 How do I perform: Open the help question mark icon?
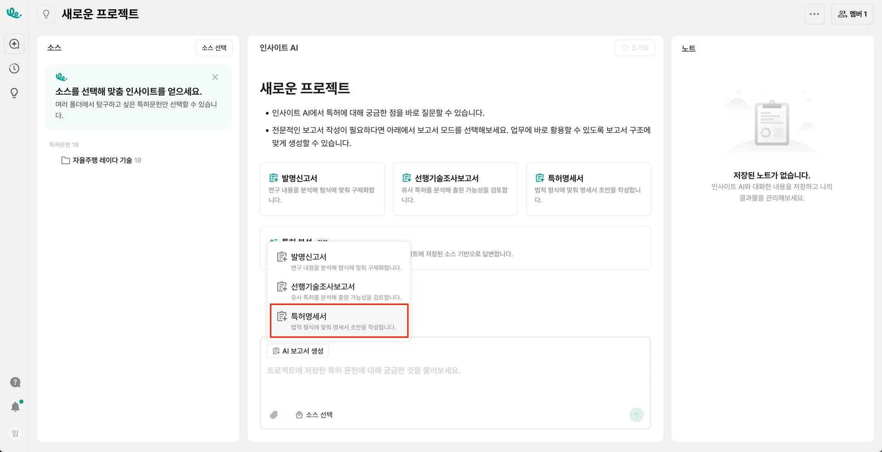click(15, 382)
